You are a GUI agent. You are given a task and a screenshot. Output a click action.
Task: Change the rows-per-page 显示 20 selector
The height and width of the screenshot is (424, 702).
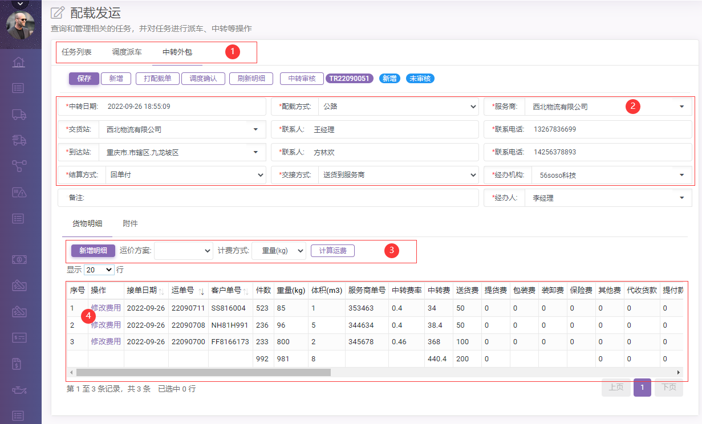tap(99, 270)
